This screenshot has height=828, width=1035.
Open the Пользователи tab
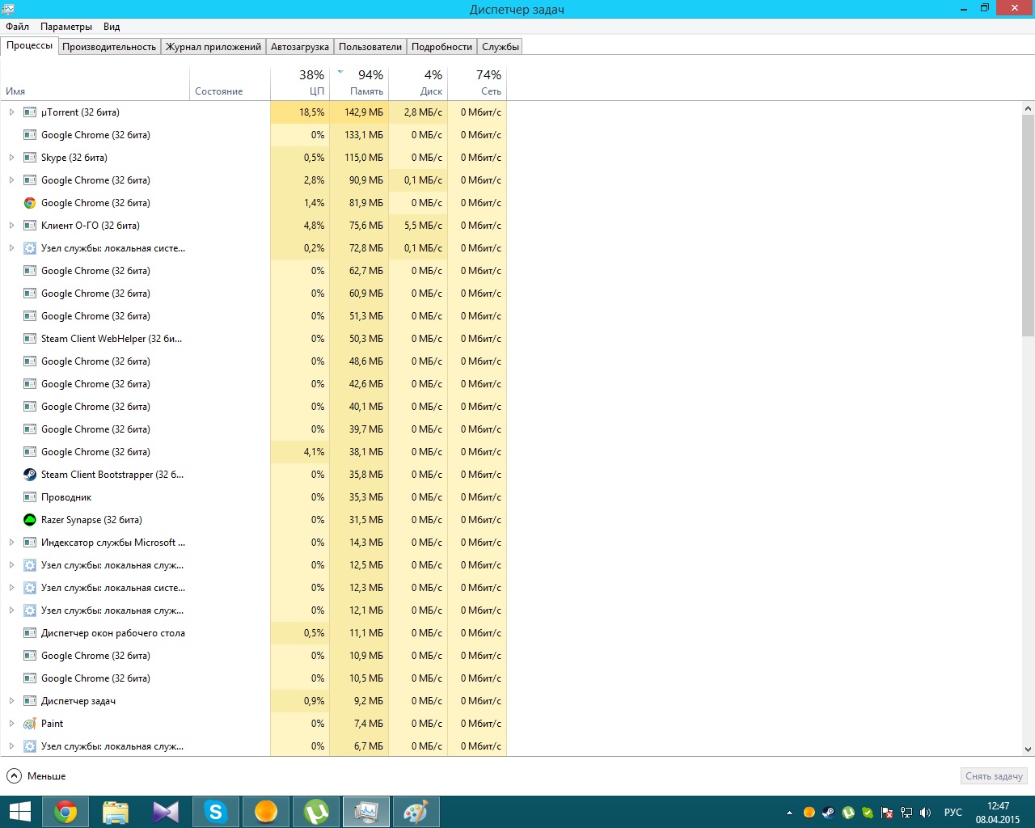[x=370, y=47]
